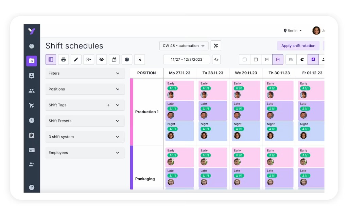Click the calendar event toolbar icon
The width and height of the screenshot is (348, 219).
coord(114,59)
